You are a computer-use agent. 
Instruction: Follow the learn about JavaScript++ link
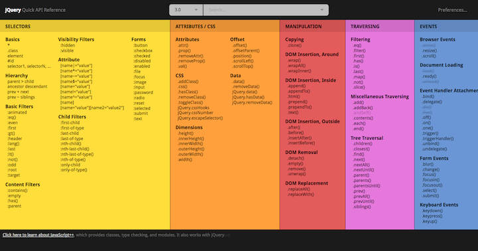[38, 235]
